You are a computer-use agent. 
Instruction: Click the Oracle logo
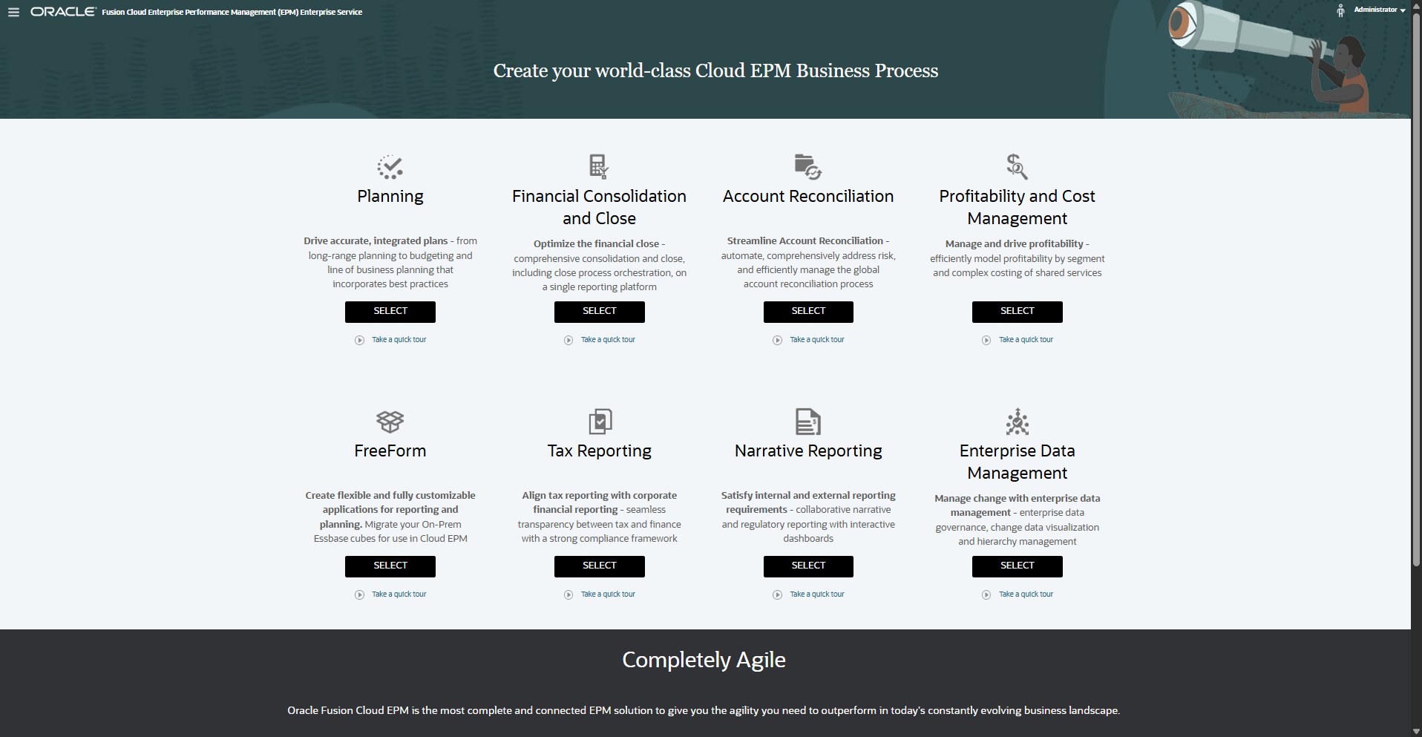(x=63, y=12)
